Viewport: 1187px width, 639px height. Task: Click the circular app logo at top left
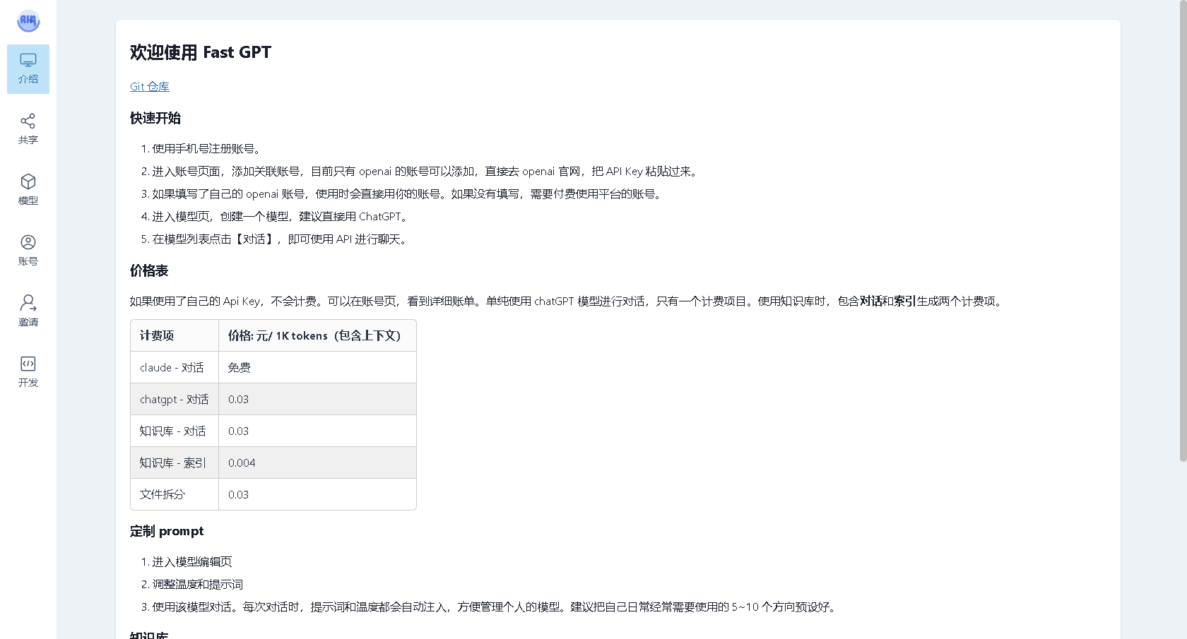(28, 21)
